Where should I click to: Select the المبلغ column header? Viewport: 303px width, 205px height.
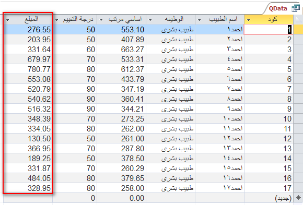point(28,19)
